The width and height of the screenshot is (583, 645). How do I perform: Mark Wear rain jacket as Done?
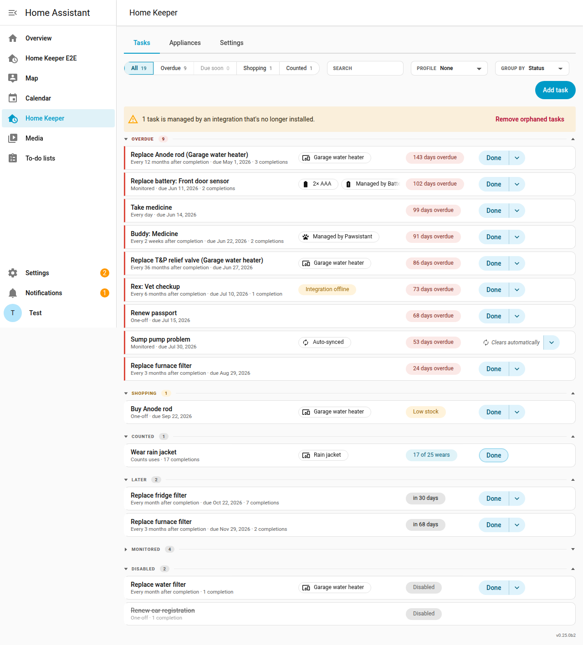pos(494,455)
